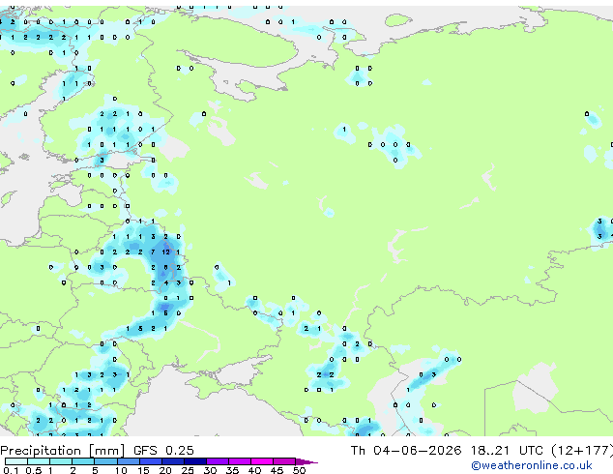
Task: Click the 20 legend scale label
Action: [x=165, y=470]
